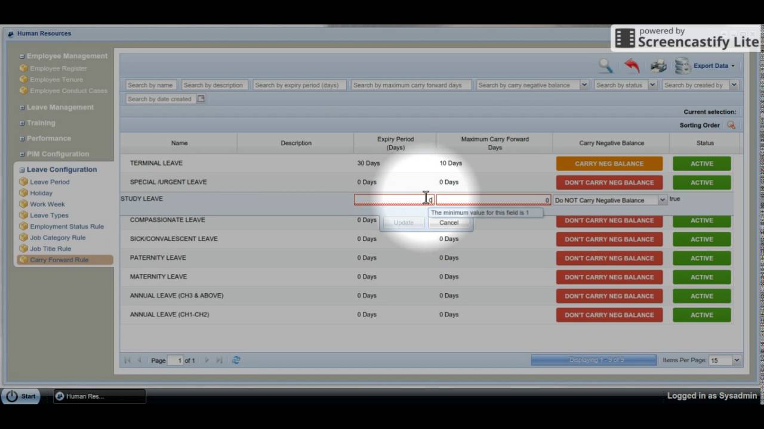Open Employment Status Rule in sidebar
This screenshot has height=429, width=764.
pos(67,226)
